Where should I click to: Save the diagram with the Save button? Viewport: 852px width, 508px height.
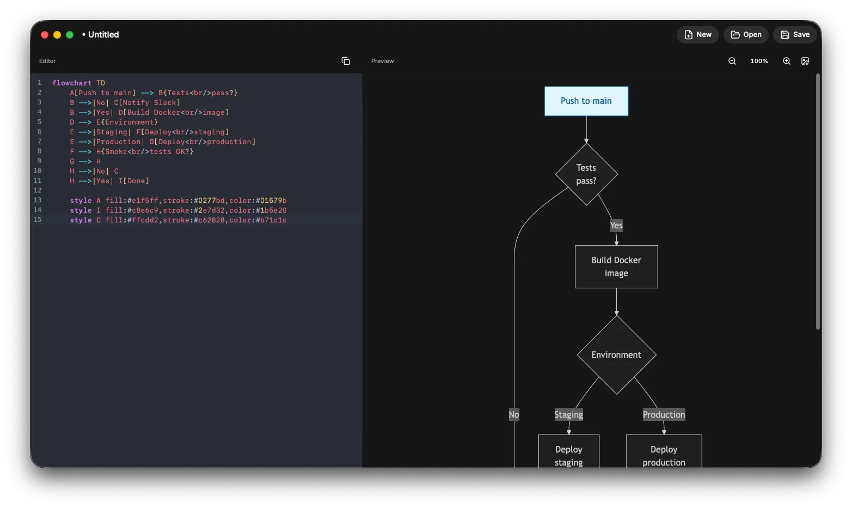795,34
